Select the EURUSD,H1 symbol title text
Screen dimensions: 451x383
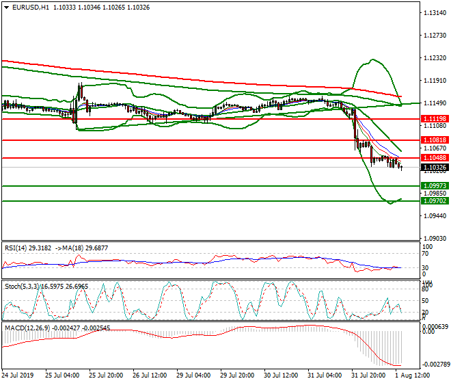[31, 8]
